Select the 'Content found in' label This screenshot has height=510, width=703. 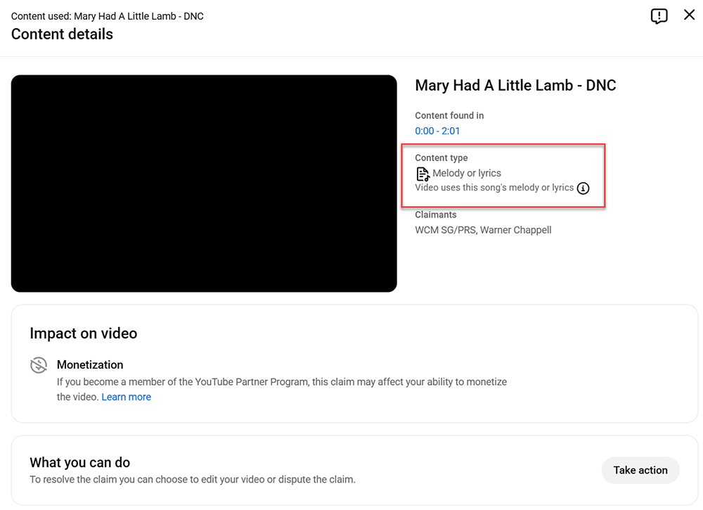pyautogui.click(x=449, y=116)
